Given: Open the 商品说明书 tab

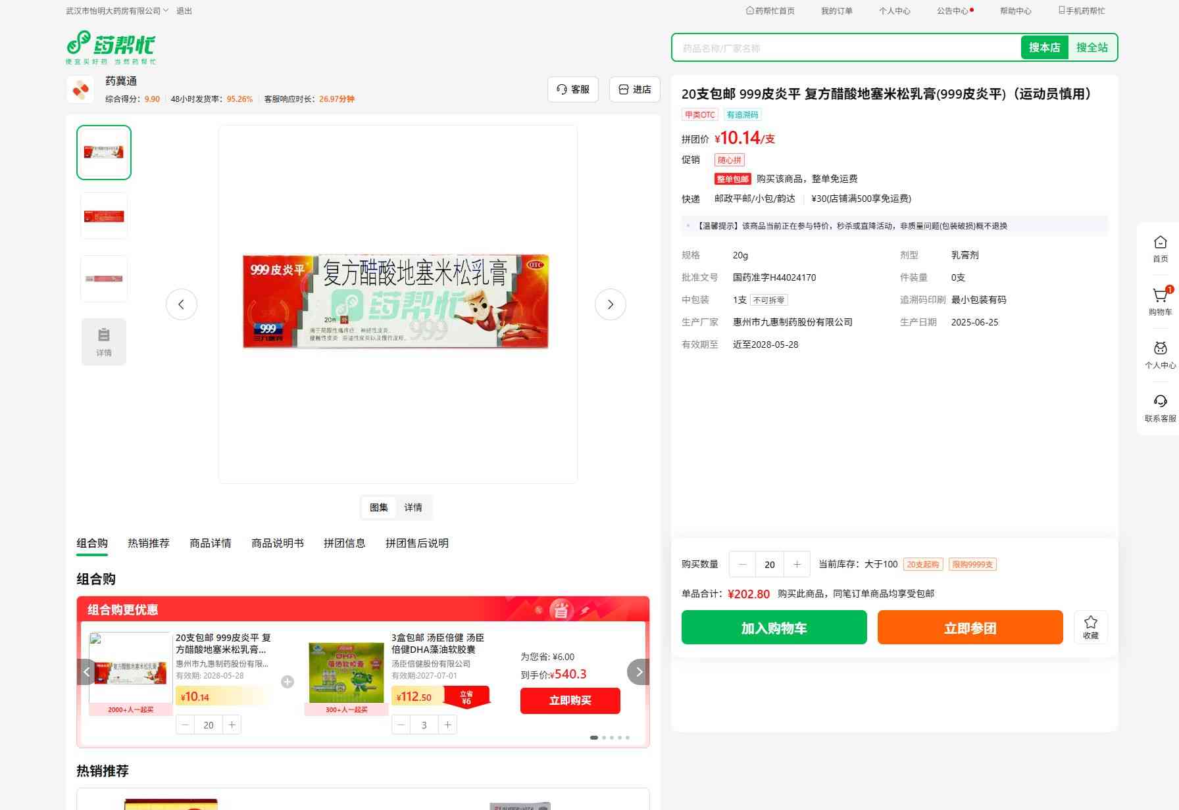Looking at the screenshot, I should coord(277,543).
